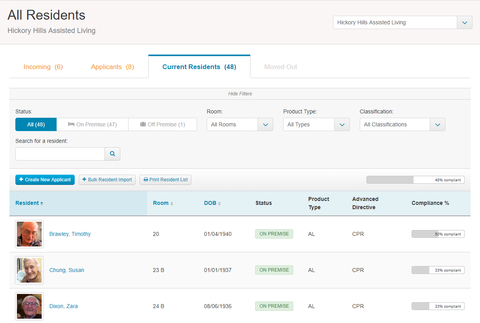The width and height of the screenshot is (480, 323).
Task: Filter by On Premise (47) status
Action: pos(92,124)
